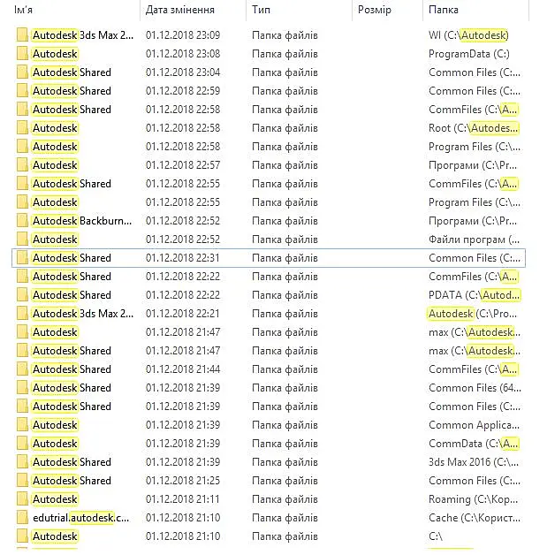Select Autodesk Shared modified at 23:04

[269, 72]
